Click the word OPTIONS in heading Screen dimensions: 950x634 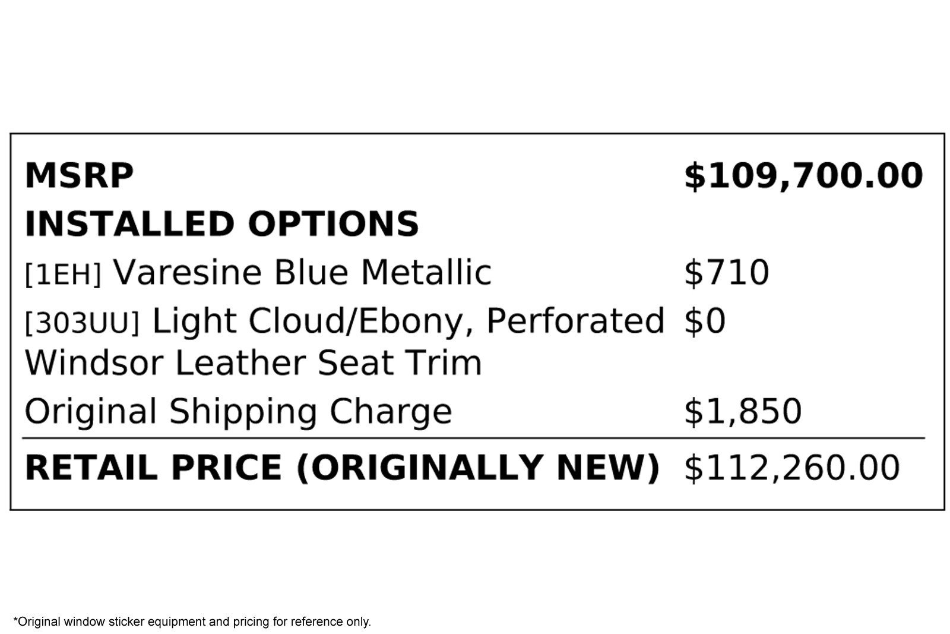click(333, 224)
